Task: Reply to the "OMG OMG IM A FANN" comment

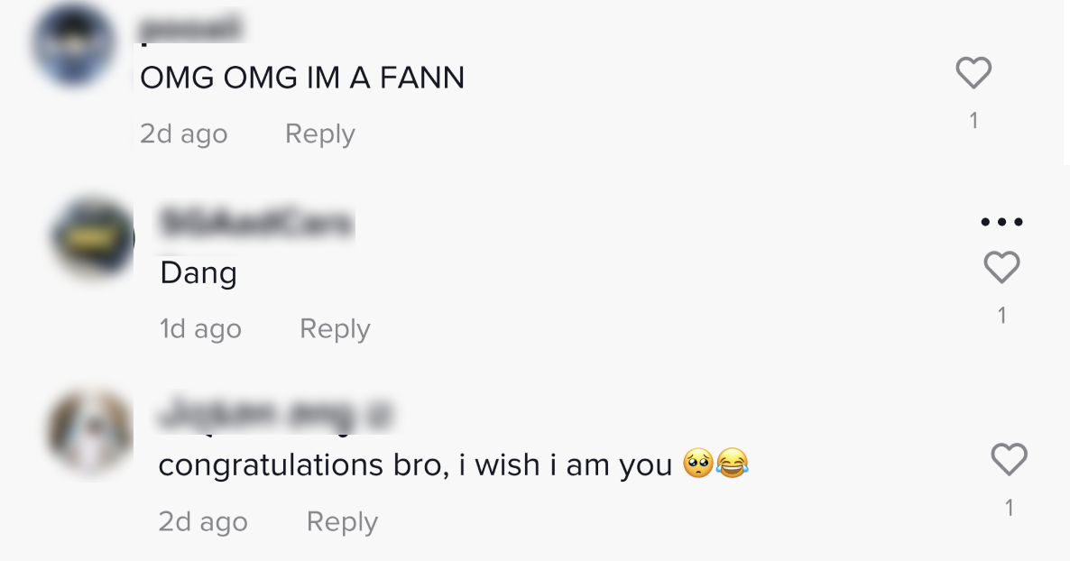Action: tap(319, 133)
